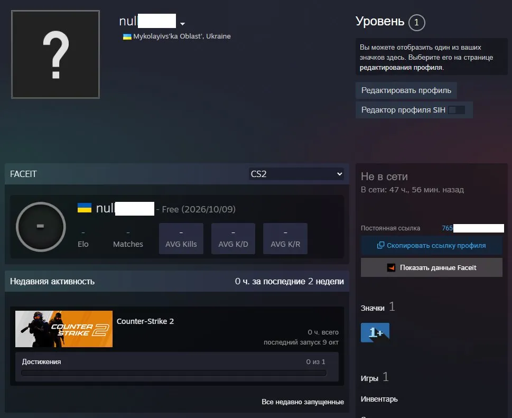
Task: Open the CS2 game dropdown in FACEIT
Action: pos(296,174)
